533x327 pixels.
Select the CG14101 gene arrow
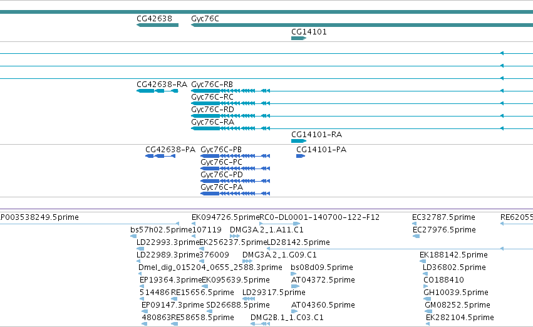[x=299, y=38]
